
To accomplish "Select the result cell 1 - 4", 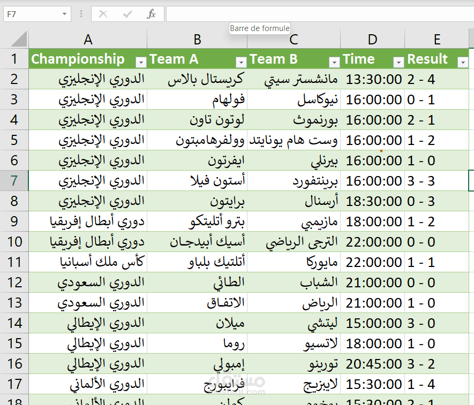I will pyautogui.click(x=437, y=384).
